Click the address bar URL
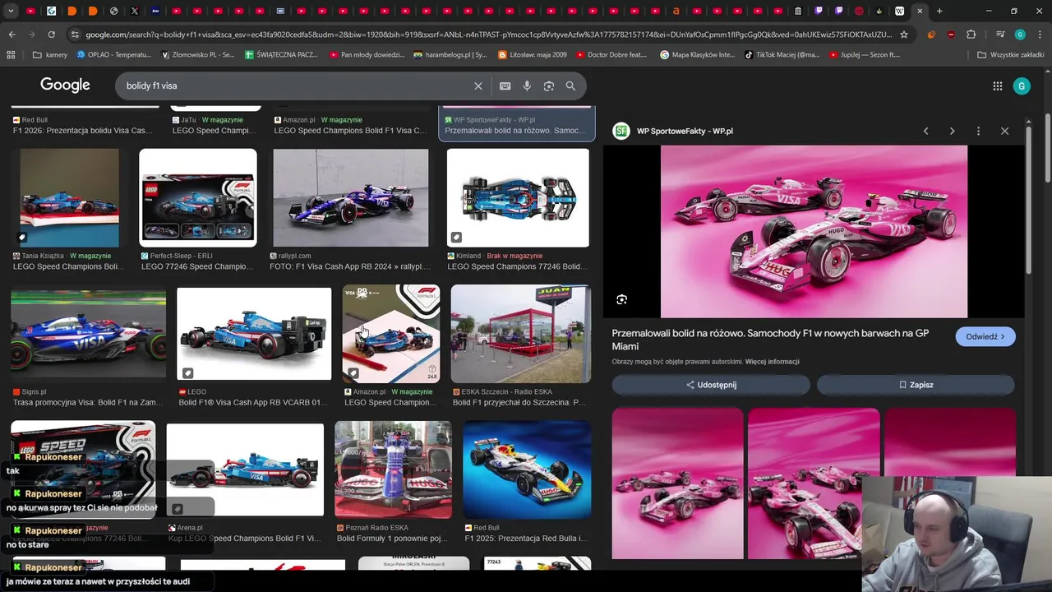Screen dimensions: 1052x592 coord(488,35)
